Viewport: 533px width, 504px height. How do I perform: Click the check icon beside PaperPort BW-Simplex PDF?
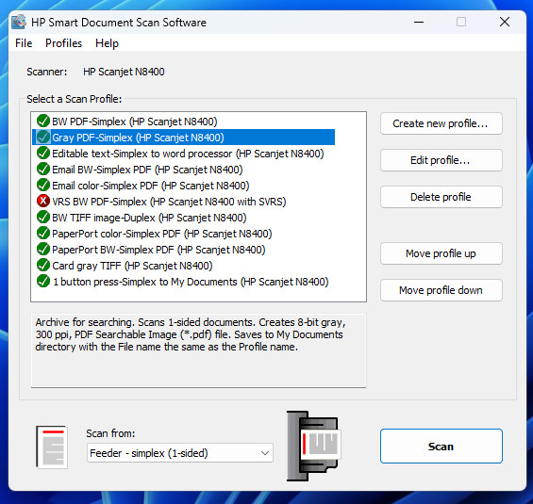tap(43, 249)
